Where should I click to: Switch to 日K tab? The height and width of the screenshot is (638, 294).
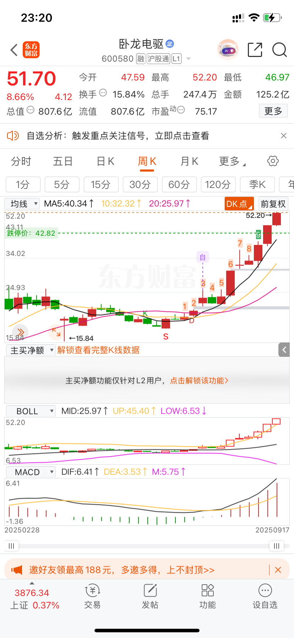coord(105,161)
